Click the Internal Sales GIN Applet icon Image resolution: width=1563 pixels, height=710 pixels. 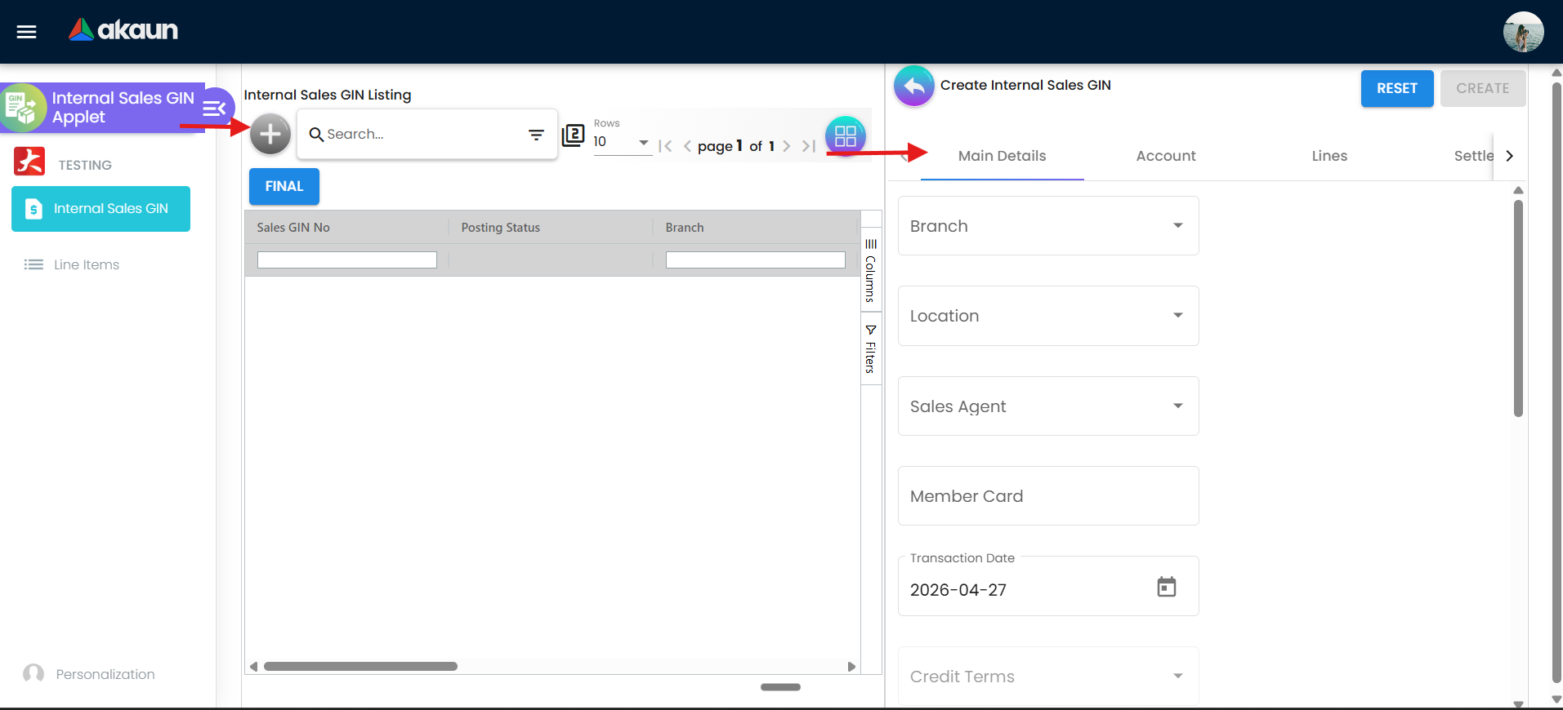click(22, 108)
